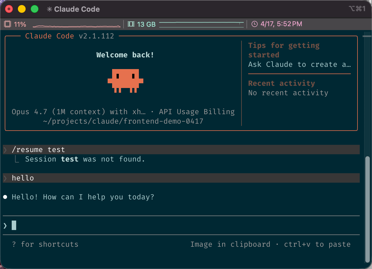Click the 'Claude Code v2.1.112' box title
The image size is (372, 269).
click(70, 36)
